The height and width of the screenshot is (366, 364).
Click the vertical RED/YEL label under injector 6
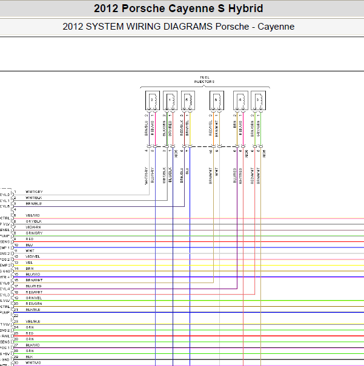211,128
